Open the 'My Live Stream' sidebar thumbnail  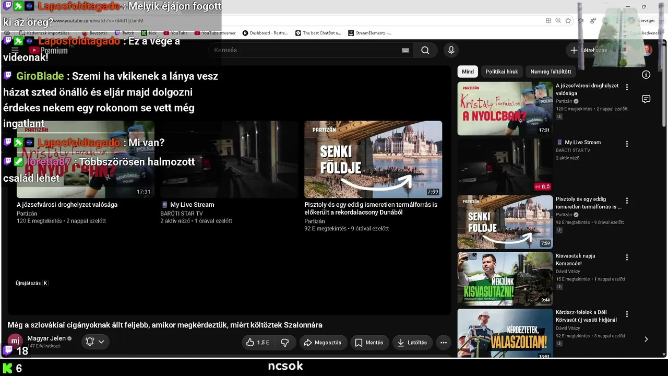pyautogui.click(x=505, y=165)
